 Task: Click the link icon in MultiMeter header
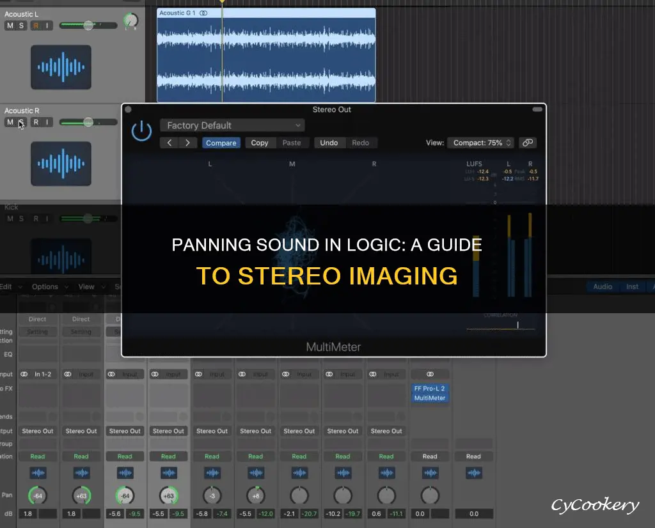click(528, 143)
